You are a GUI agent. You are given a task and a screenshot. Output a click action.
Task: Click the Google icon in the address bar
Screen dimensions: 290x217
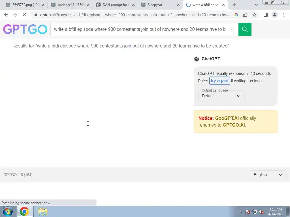point(236,15)
